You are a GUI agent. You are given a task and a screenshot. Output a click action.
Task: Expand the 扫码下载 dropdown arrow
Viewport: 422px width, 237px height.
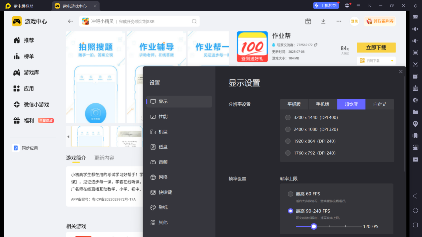392,61
